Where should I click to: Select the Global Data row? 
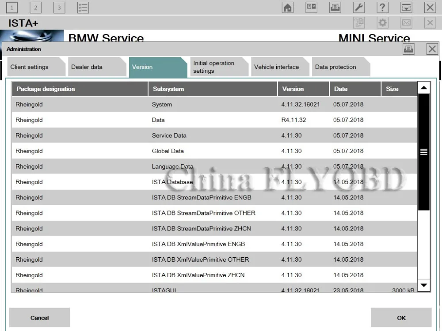[x=214, y=151]
